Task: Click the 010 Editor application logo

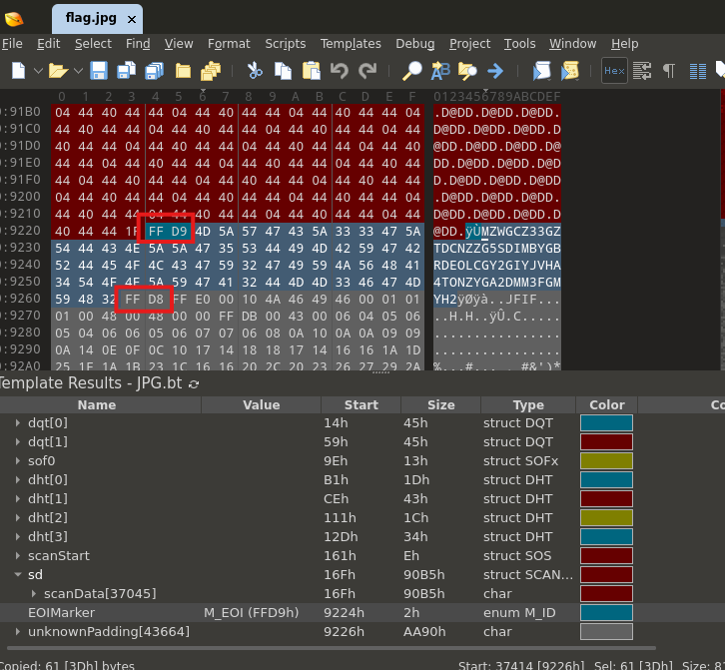Action: [14, 19]
